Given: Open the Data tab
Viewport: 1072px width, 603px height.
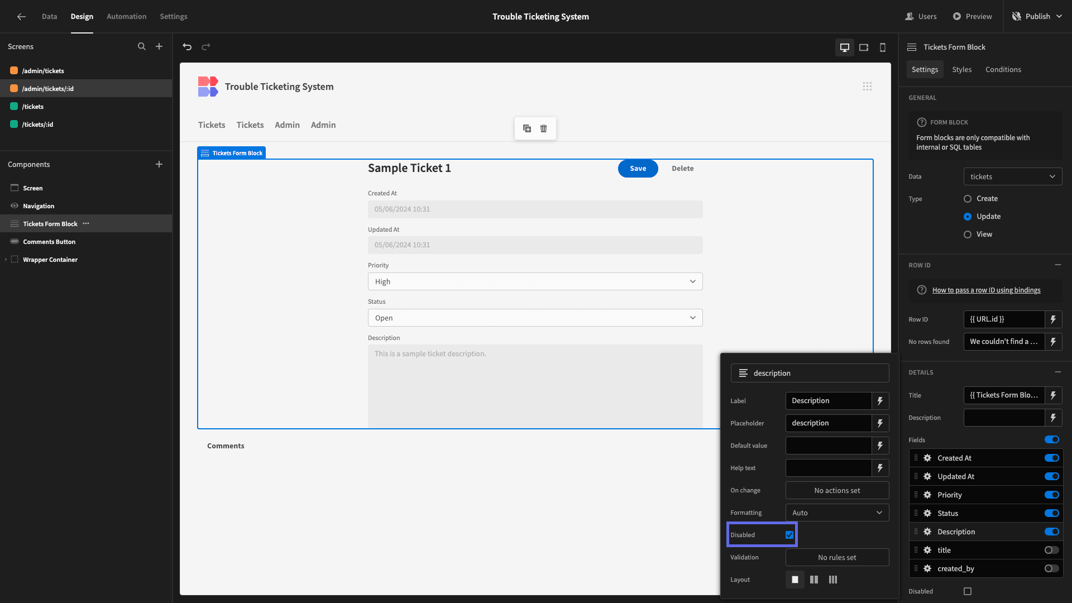Looking at the screenshot, I should pos(50,17).
